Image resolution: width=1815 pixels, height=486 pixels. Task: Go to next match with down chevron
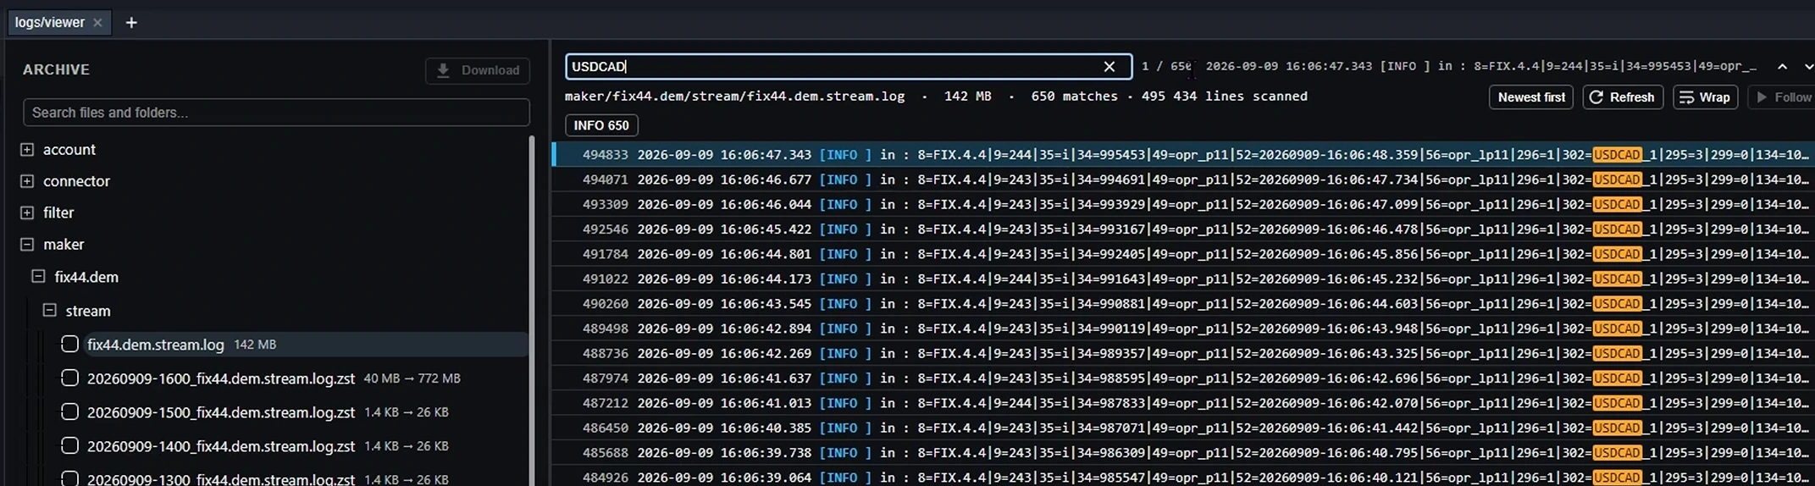click(1808, 67)
